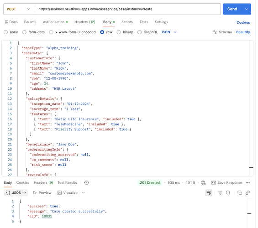Open the Headers (12) tab

(85, 22)
